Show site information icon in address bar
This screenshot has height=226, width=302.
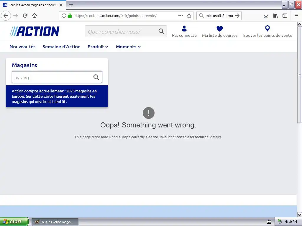(64, 16)
